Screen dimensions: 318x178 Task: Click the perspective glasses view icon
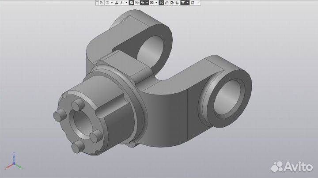[152, 3]
